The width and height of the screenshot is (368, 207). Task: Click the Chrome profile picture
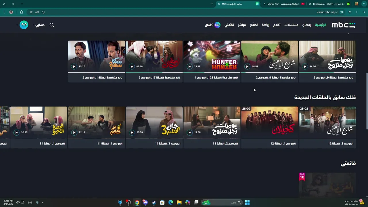click(11, 12)
